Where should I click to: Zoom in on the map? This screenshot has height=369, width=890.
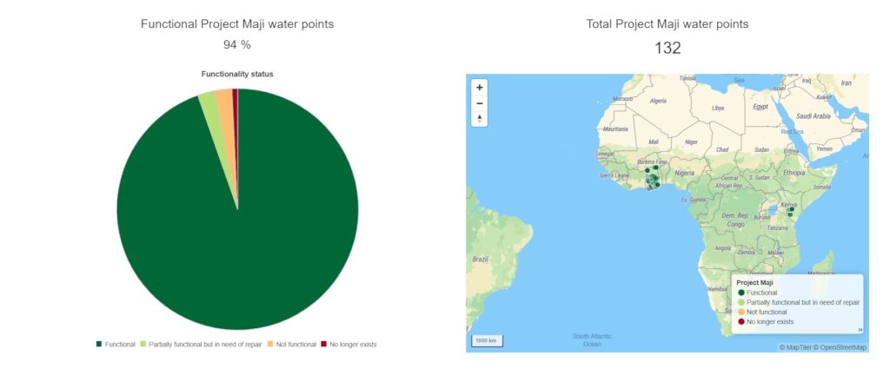[480, 88]
